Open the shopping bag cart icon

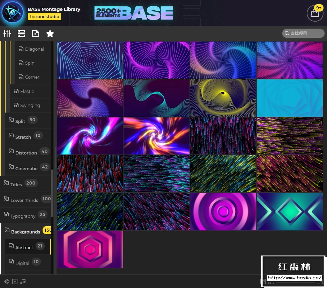[315, 13]
